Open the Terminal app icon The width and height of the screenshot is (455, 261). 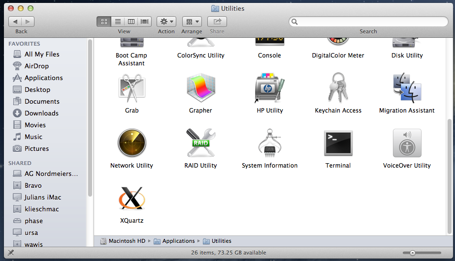338,144
